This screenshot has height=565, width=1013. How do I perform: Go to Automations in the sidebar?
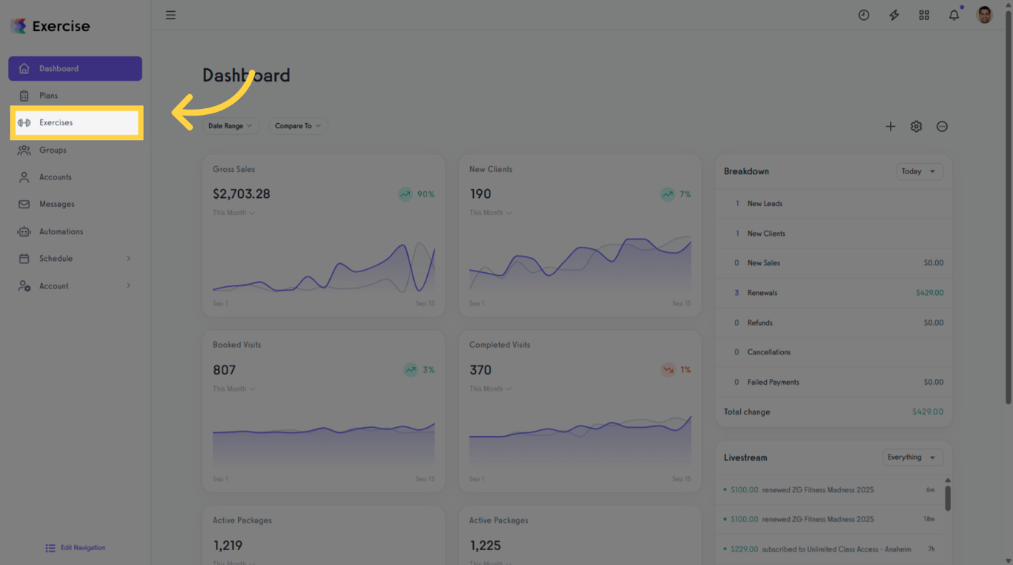75,231
